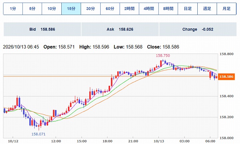Click the orange 158.586 current price tag

pos(226,76)
